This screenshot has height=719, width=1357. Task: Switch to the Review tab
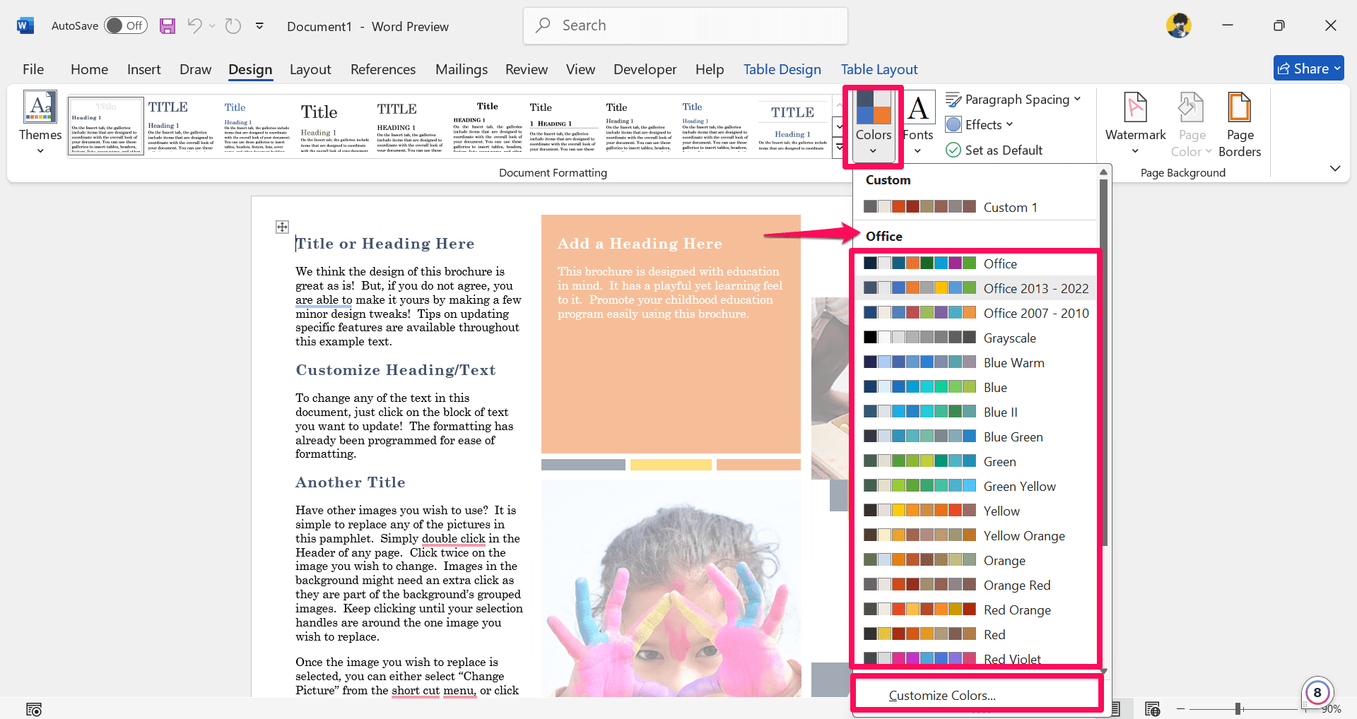(x=527, y=69)
